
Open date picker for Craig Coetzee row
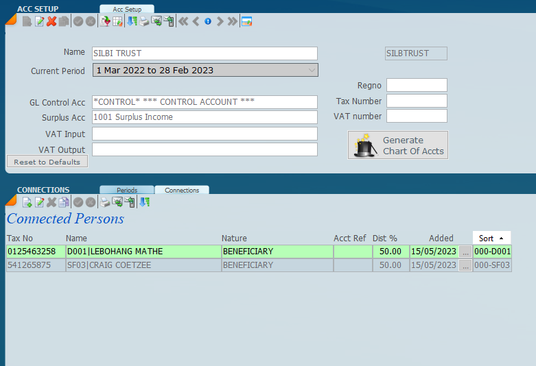pos(466,265)
